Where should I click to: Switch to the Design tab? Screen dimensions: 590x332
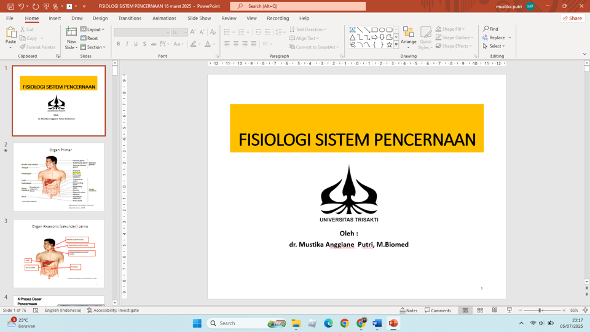(100, 18)
